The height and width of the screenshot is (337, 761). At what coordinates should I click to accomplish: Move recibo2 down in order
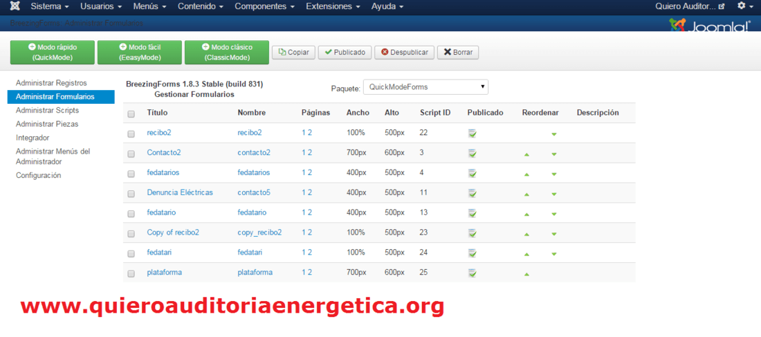point(553,134)
